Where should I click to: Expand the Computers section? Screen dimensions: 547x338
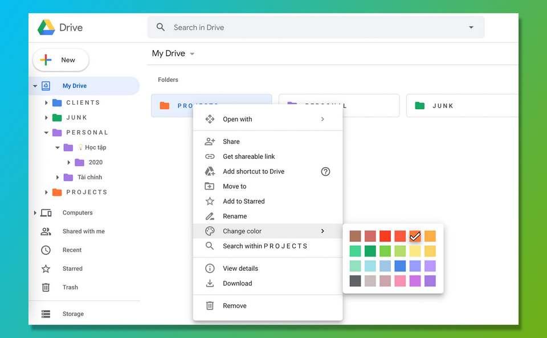pyautogui.click(x=35, y=213)
